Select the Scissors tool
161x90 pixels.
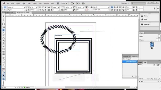pos(4,46)
